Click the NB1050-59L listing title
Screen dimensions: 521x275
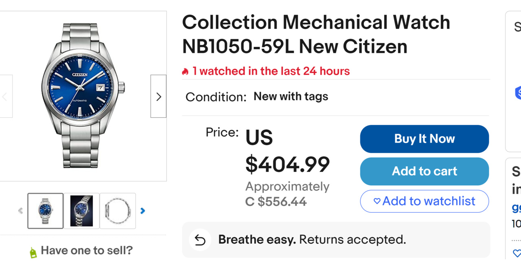click(x=316, y=34)
